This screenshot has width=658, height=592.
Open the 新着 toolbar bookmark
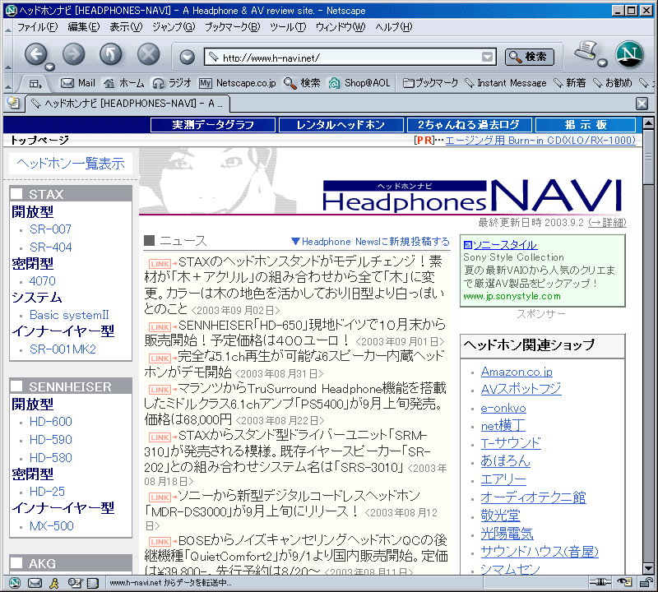click(x=569, y=83)
